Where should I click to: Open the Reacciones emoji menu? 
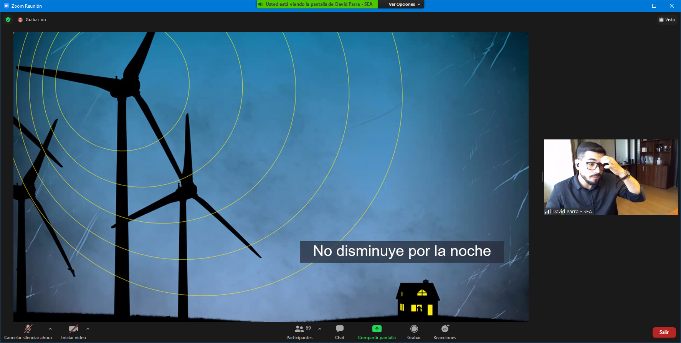[445, 329]
